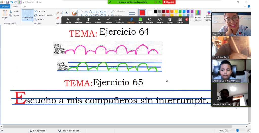Save annotations with the Guardar icon
Screen dimensions: 259x133
coord(180,20)
